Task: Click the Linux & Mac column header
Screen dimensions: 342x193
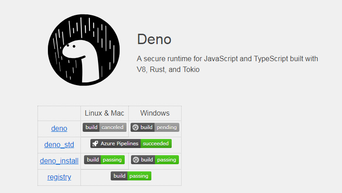Action: [x=104, y=113]
